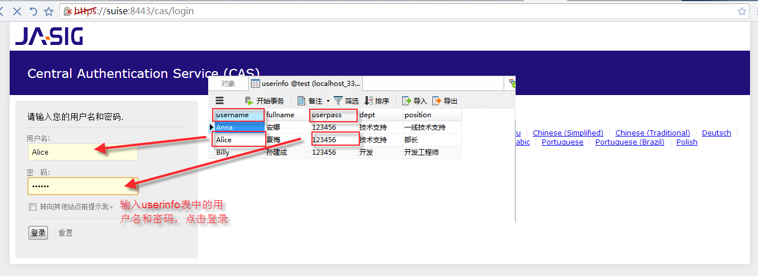
Task: Go back using browser back arrow
Action: click(x=2, y=11)
